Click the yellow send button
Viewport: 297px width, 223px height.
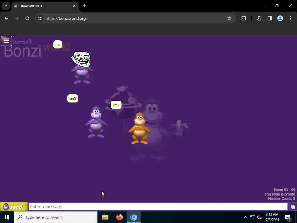point(14,207)
